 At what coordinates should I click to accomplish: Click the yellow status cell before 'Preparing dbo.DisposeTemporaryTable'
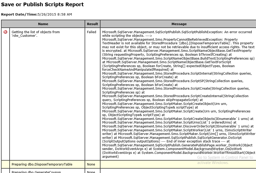[x=5, y=164]
